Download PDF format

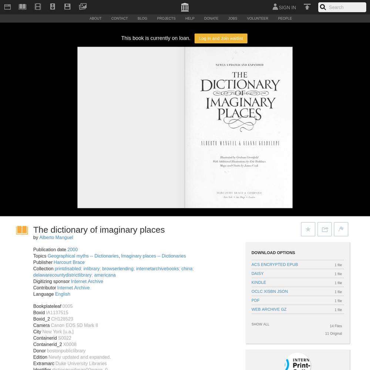pos(255,300)
